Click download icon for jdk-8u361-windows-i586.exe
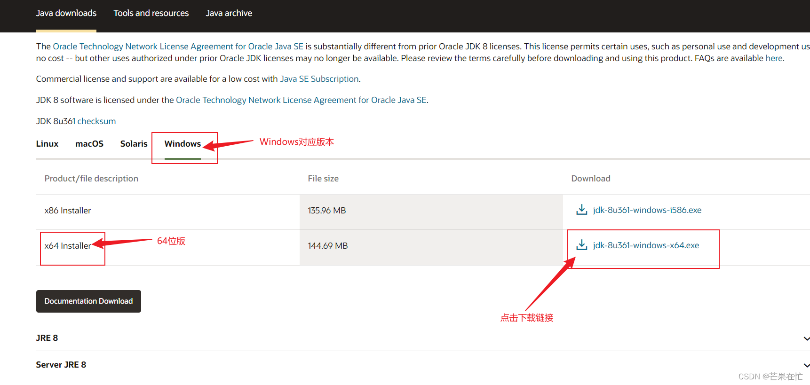810x385 pixels. tap(581, 210)
